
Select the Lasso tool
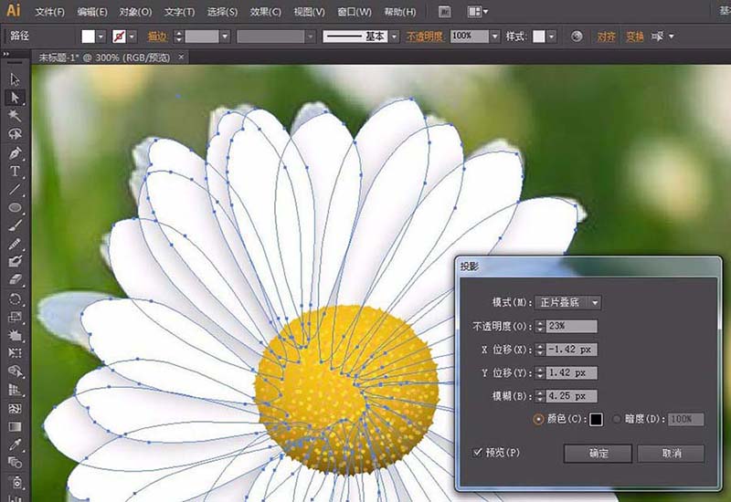15,134
